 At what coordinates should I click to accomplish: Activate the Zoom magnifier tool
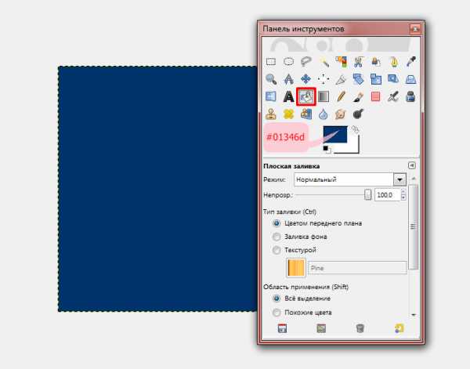(271, 79)
